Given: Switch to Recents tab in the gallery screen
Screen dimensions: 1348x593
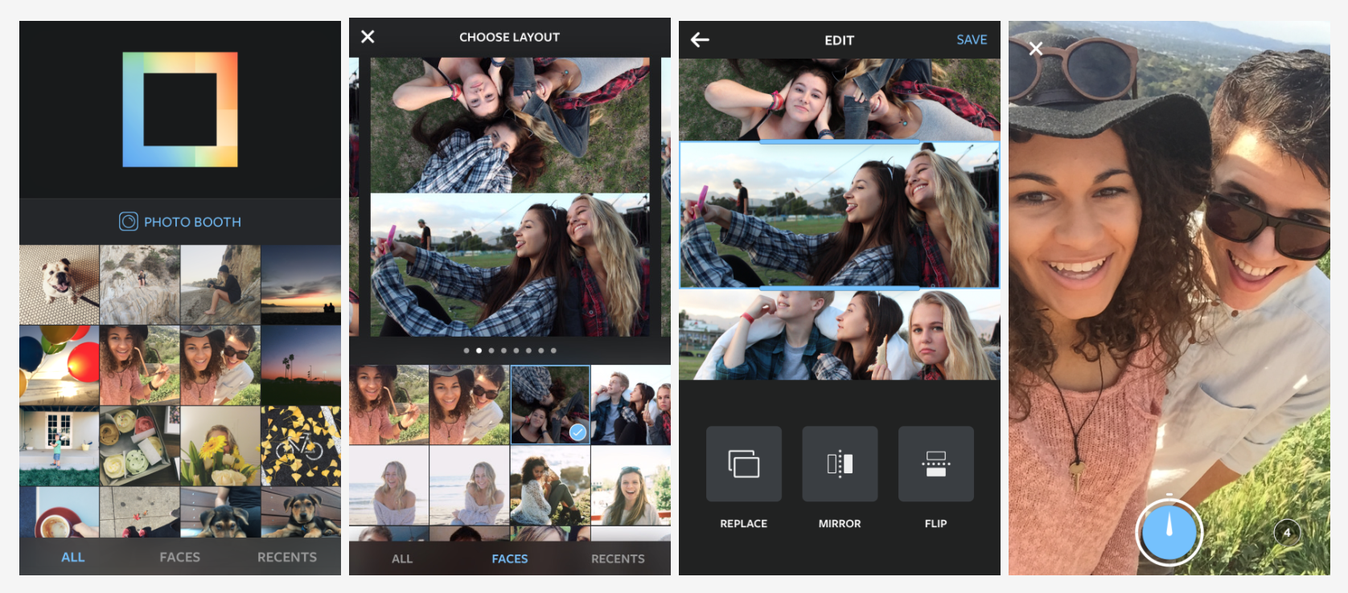Looking at the screenshot, I should (286, 557).
